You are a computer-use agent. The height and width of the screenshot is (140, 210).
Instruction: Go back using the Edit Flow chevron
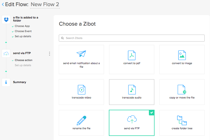click(x=3, y=4)
